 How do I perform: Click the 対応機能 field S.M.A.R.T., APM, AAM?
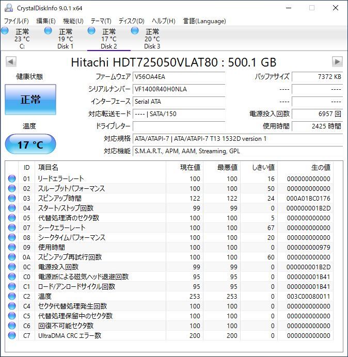pos(238,151)
